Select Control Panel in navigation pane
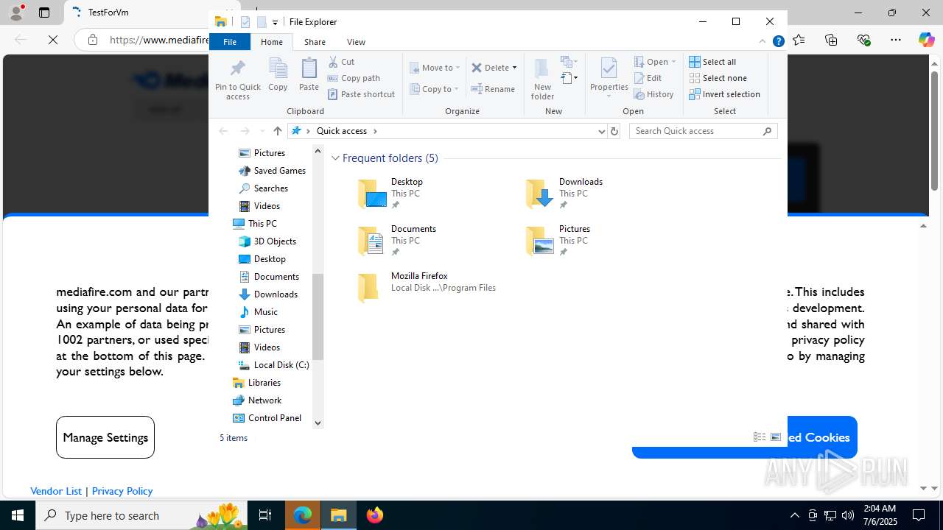Image resolution: width=943 pixels, height=530 pixels. 267,418
